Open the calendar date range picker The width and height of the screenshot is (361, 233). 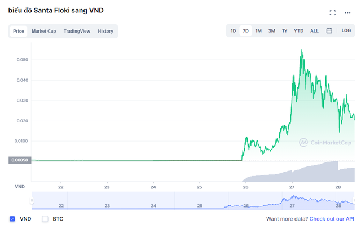pos(329,30)
